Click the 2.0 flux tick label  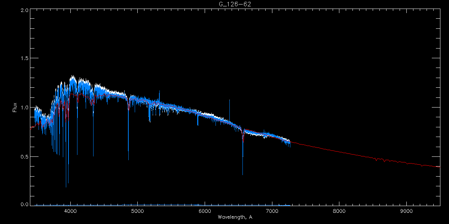tap(24, 10)
